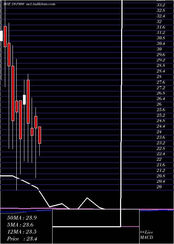174x244 pixels.
Task: Click the 26 price axis label
Action: point(159,104)
